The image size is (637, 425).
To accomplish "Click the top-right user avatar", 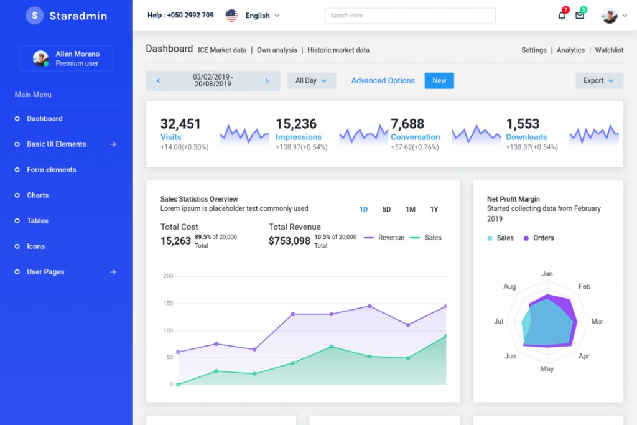I will coord(610,16).
